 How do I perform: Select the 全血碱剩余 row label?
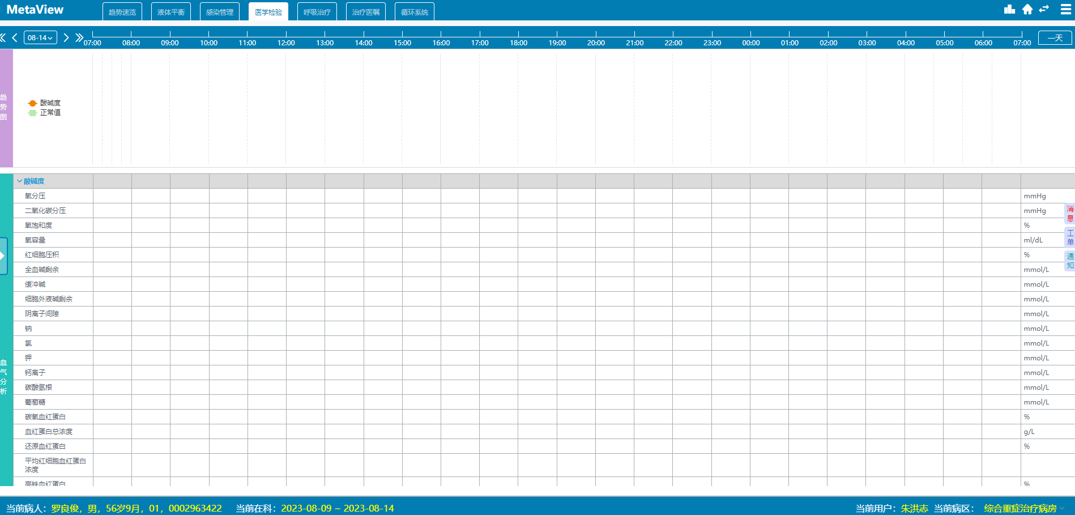[x=42, y=270]
